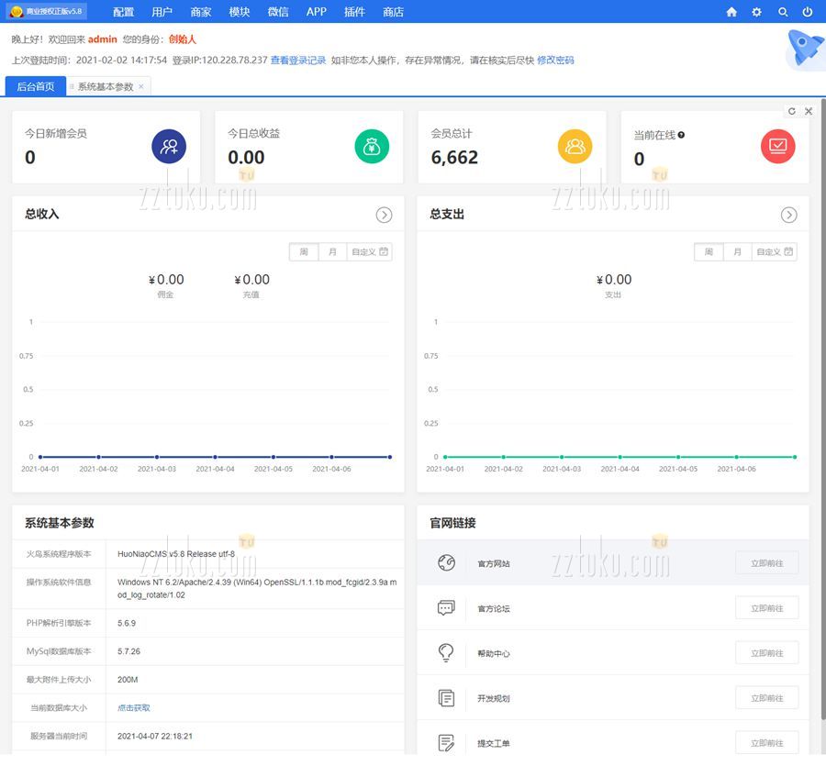Click the help icon beside 当前在线

click(681, 135)
